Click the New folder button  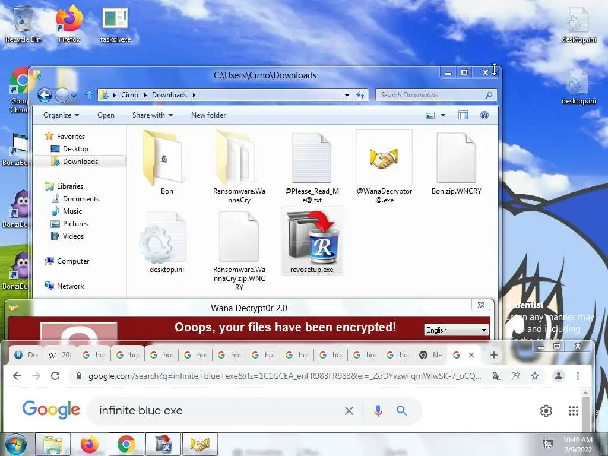tap(208, 115)
